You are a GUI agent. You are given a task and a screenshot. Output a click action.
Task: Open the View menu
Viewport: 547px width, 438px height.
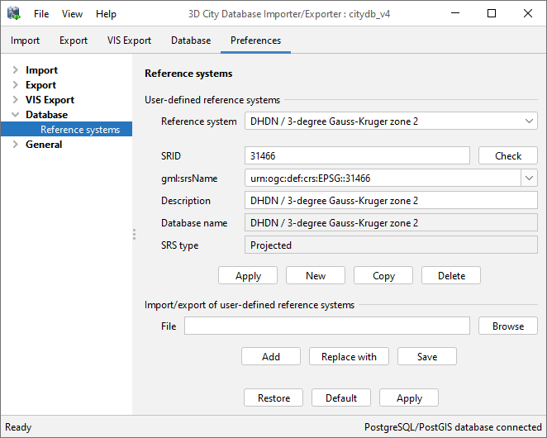[72, 14]
